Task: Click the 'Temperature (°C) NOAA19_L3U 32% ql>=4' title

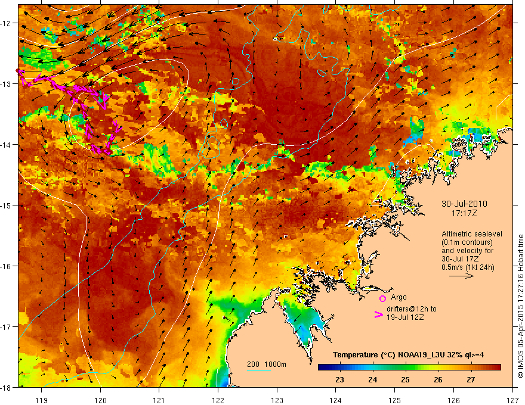Action: coord(408,355)
